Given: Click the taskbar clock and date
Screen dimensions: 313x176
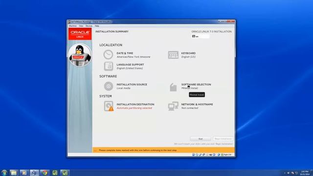Looking at the screenshot, I should [x=305, y=173].
